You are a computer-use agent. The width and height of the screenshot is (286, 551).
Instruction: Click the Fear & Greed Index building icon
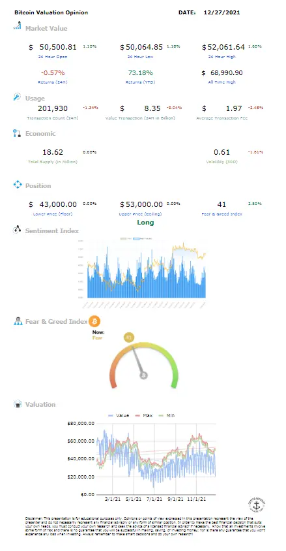click(18, 321)
